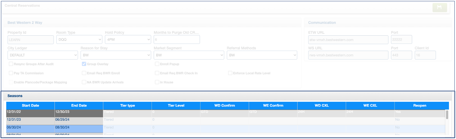The width and height of the screenshot is (456, 139).
Task: Click the save disk icon
Action: click(x=440, y=8)
